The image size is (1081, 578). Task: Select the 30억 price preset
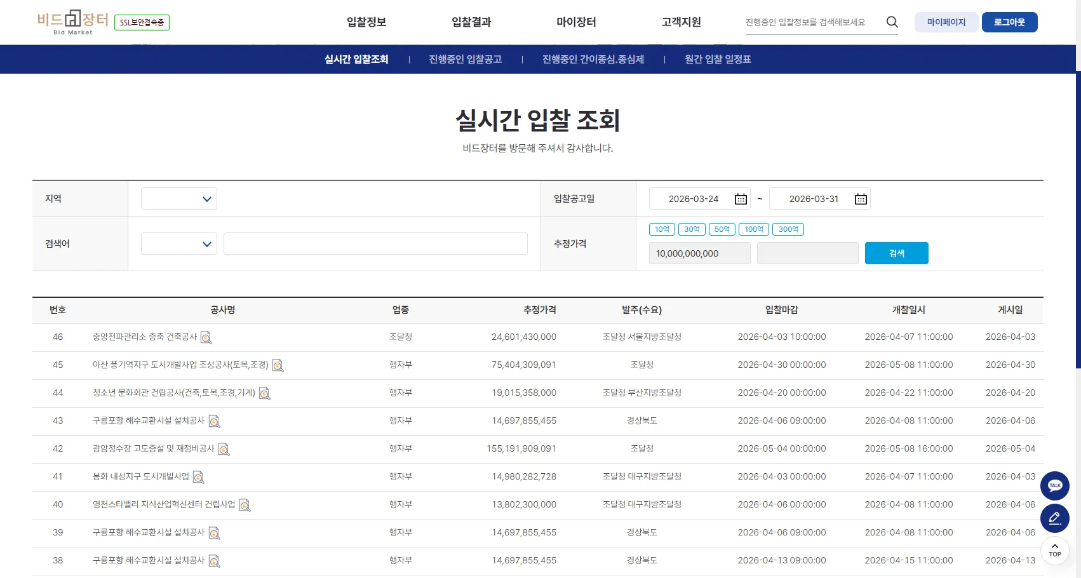click(692, 229)
